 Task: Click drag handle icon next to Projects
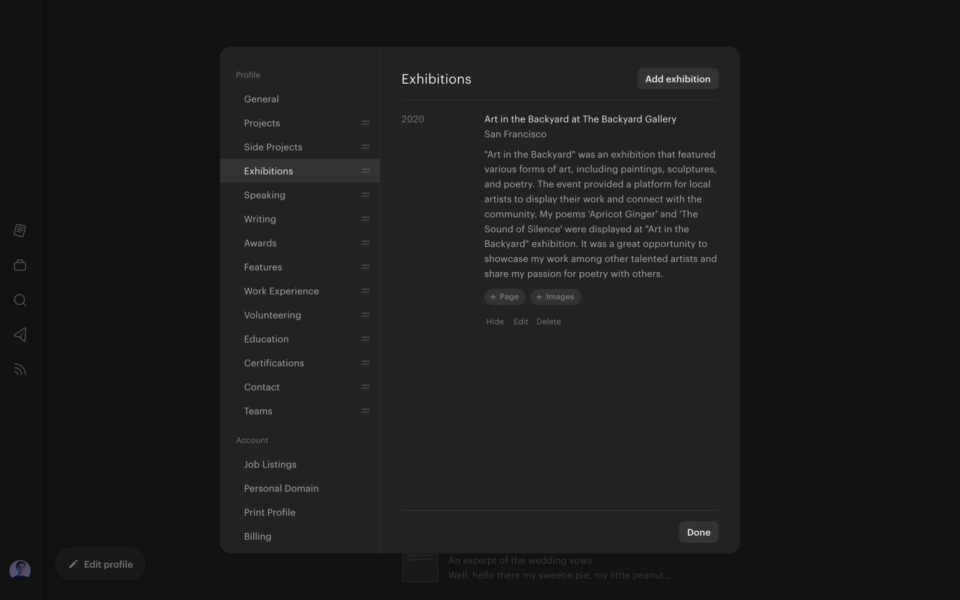coord(366,123)
